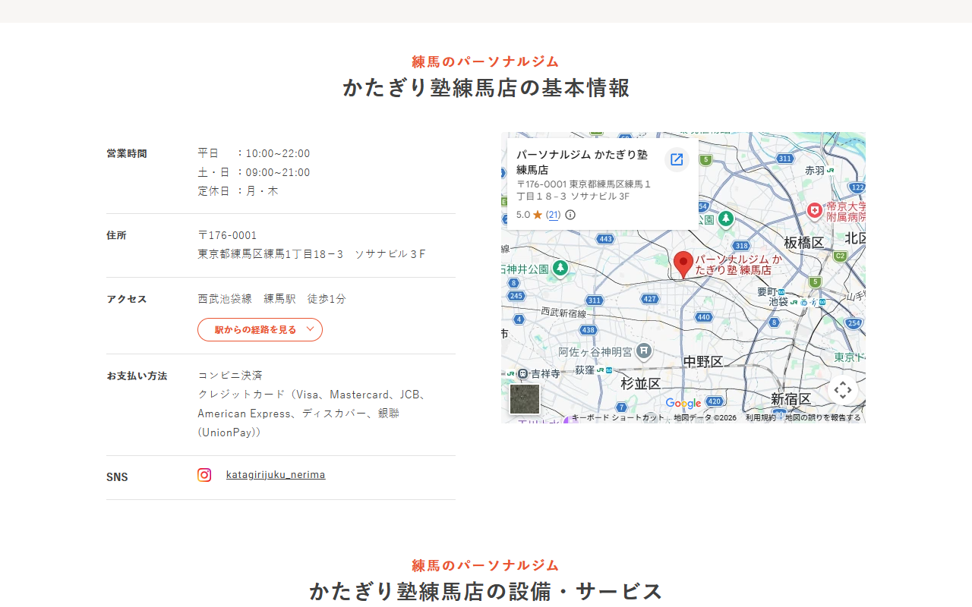Click the 帝京大学附属病院 hospital marker
Viewport: 972px width, 607px height.
click(x=815, y=210)
